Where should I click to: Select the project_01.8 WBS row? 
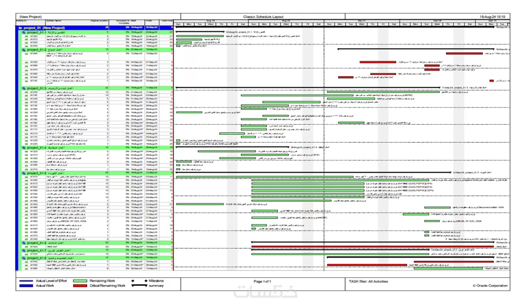97,258
